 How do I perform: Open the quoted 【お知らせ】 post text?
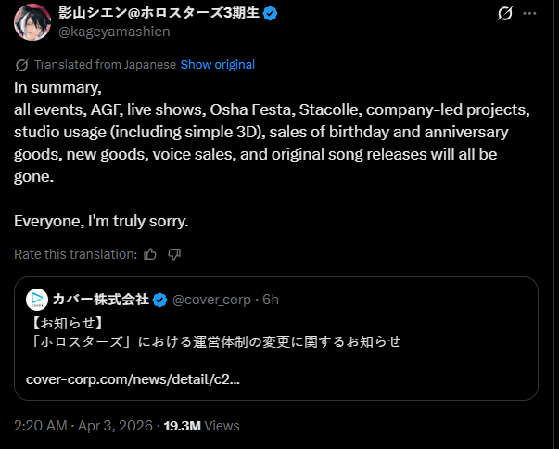coord(213,341)
